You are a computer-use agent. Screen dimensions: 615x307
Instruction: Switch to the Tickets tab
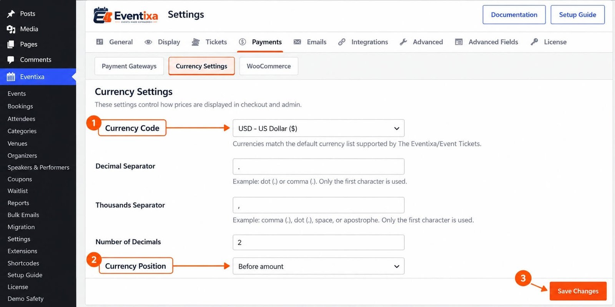click(209, 42)
